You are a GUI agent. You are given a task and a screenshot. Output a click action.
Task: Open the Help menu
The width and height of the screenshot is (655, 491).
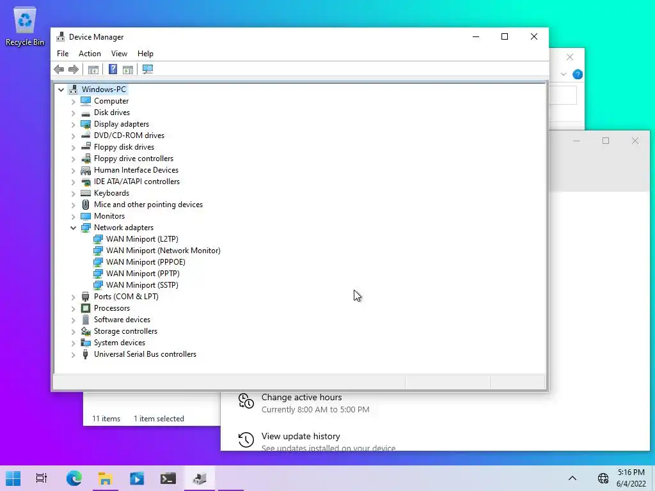tap(145, 54)
